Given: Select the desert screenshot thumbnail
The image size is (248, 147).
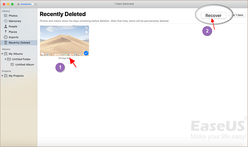Looking at the screenshot, I should [x=65, y=41].
